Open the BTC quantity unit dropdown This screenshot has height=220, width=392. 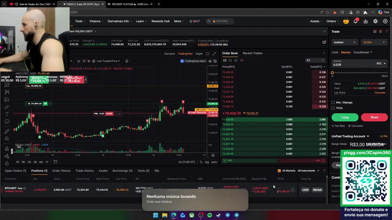(381, 64)
